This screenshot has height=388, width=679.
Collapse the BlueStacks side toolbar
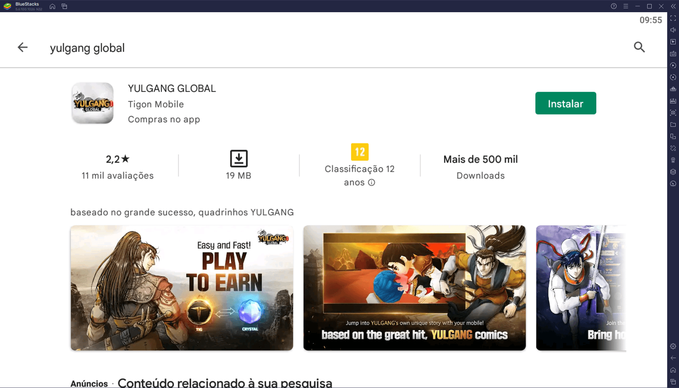click(673, 6)
